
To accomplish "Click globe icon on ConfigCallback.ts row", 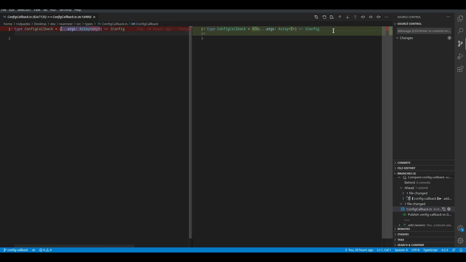I will coord(449,209).
